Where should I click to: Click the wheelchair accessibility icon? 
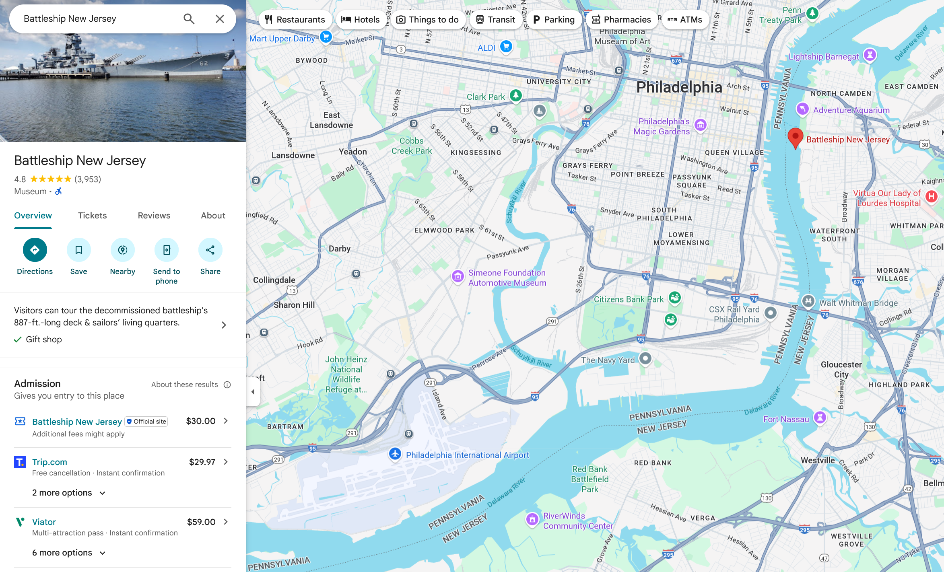coord(58,191)
